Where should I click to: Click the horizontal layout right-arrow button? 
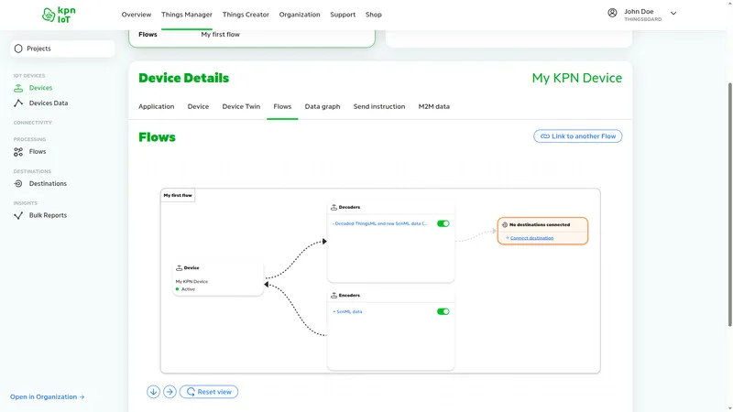pos(170,392)
